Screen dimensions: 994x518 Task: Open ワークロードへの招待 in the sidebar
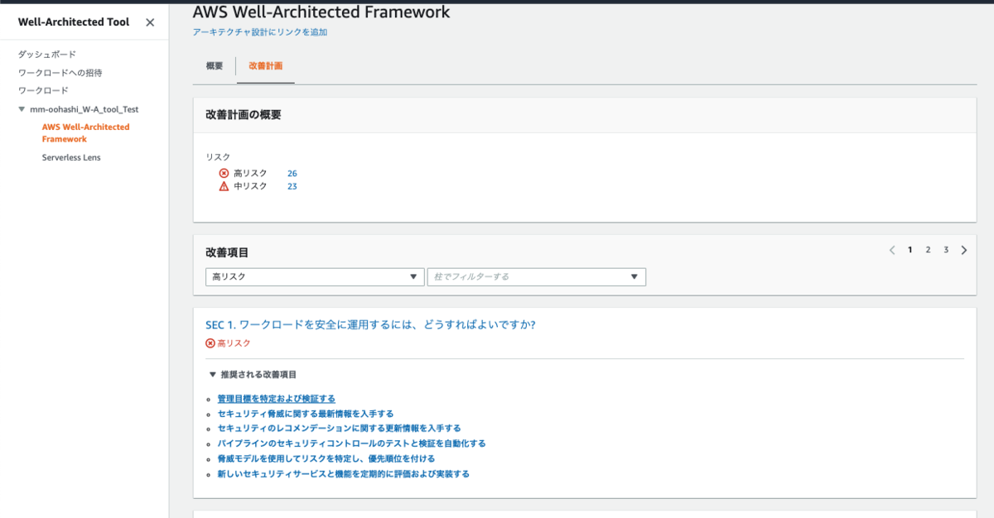click(x=60, y=73)
